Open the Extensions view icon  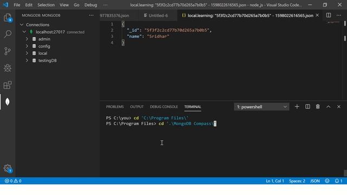click(8, 85)
